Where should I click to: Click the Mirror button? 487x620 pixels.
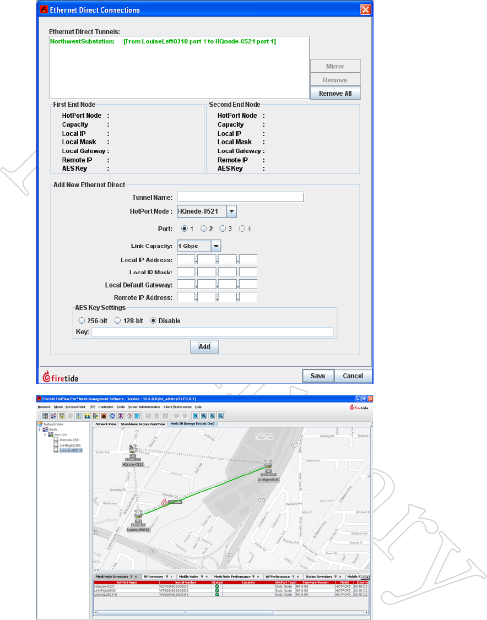335,67
